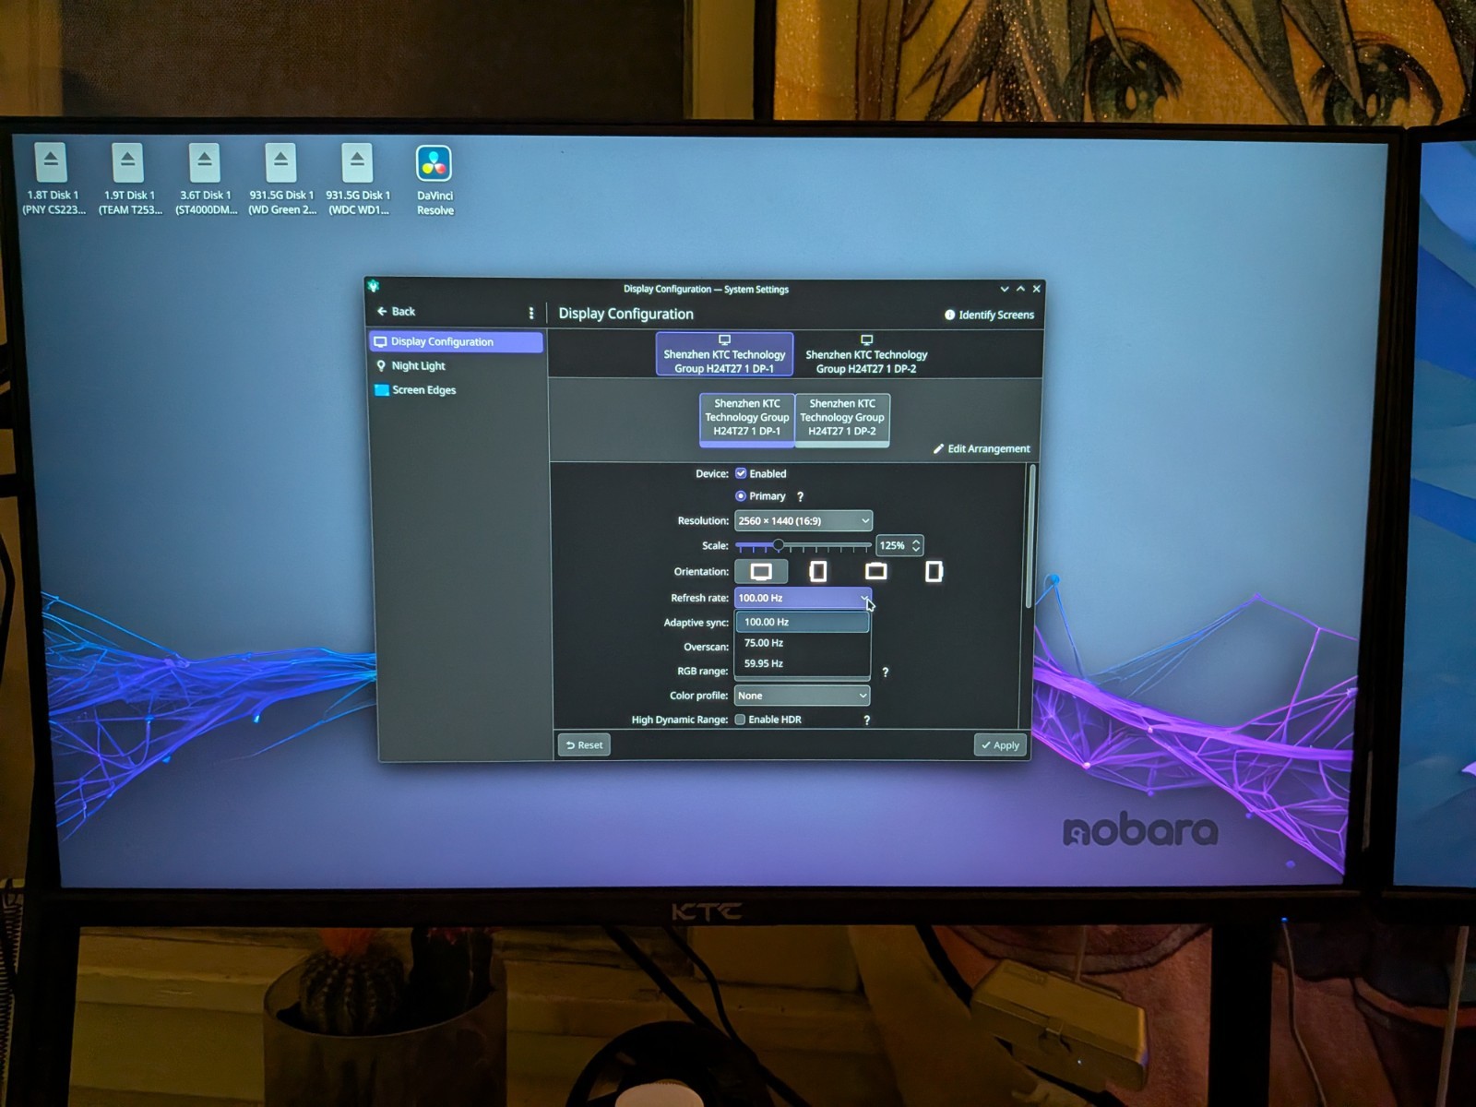The image size is (1476, 1107).
Task: Choose rightmost portrait orientation icon
Action: point(934,572)
